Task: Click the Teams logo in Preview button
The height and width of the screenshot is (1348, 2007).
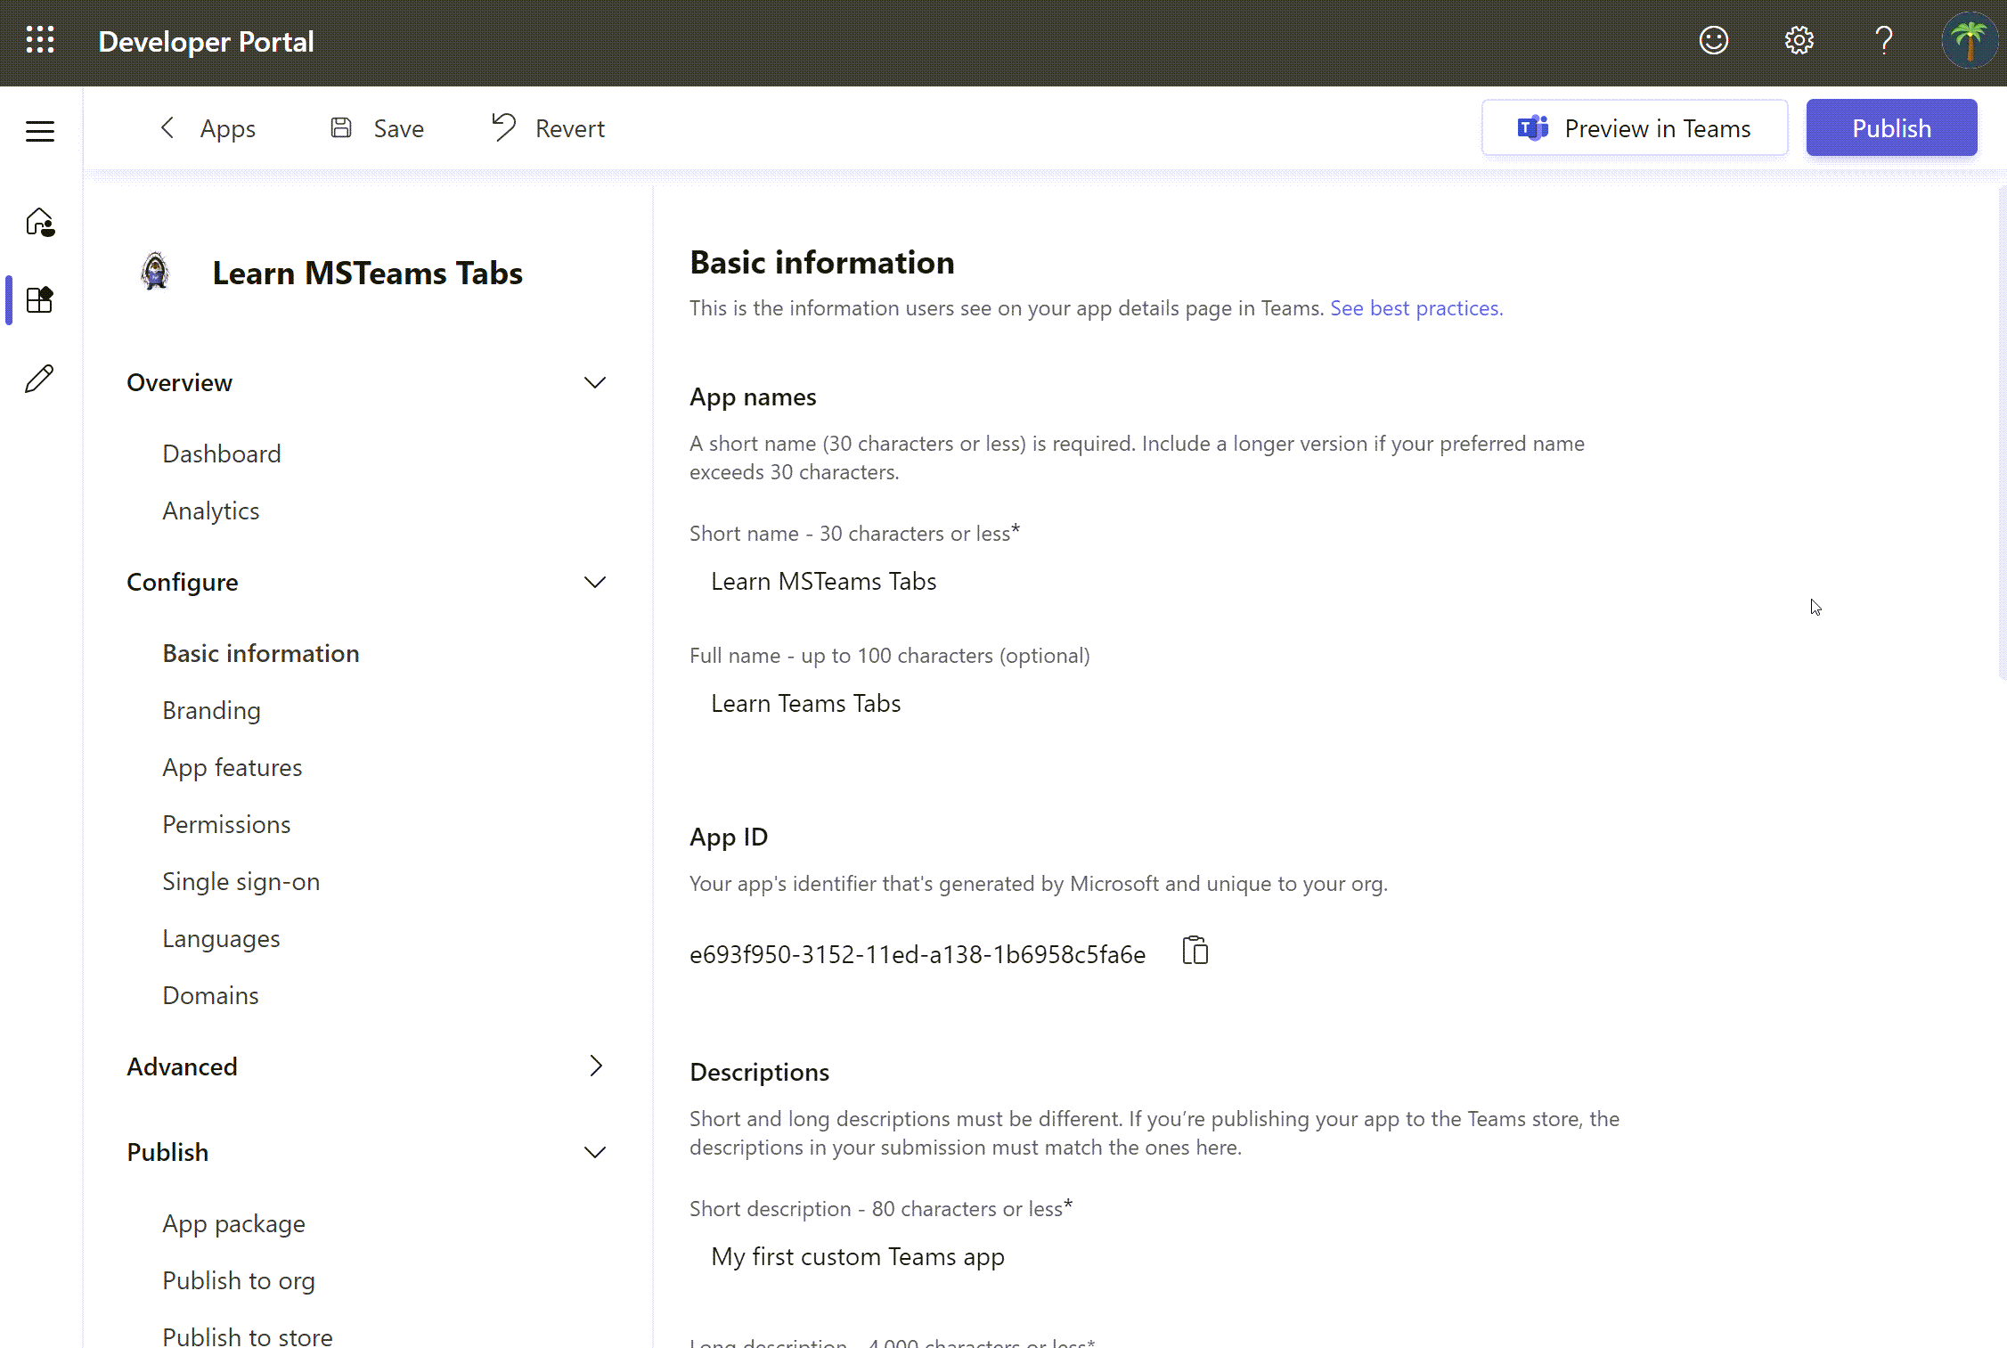Action: pyautogui.click(x=1533, y=128)
